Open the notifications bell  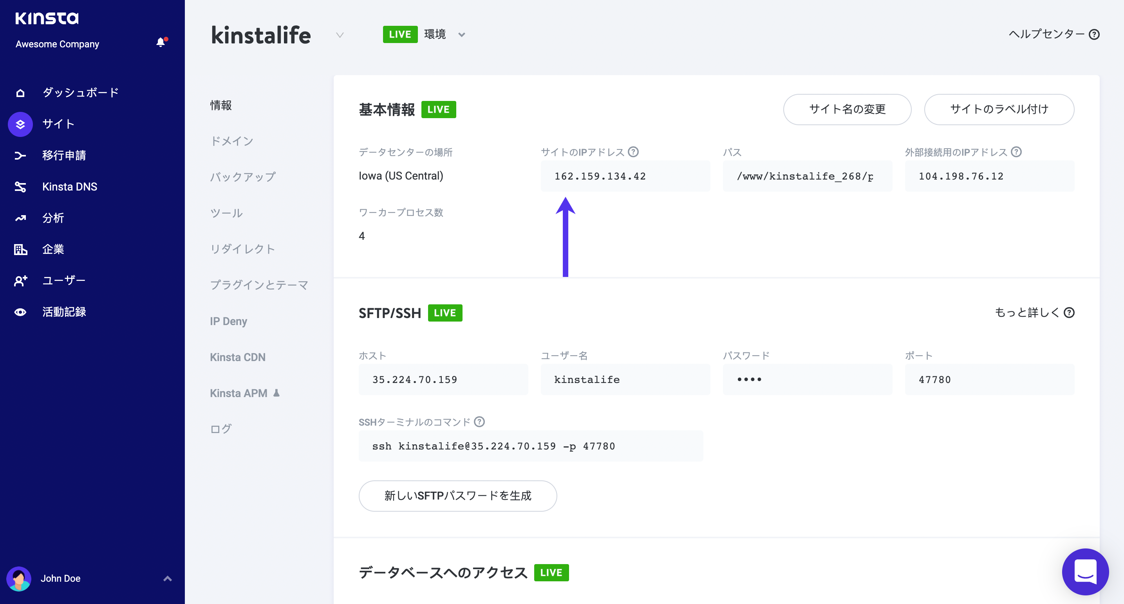click(x=161, y=42)
